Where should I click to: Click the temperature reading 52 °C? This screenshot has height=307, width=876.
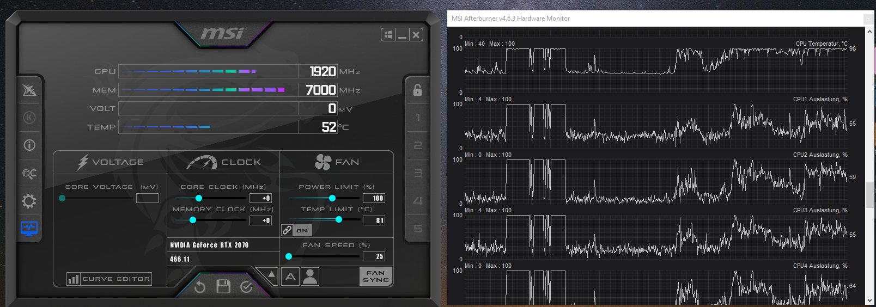329,127
